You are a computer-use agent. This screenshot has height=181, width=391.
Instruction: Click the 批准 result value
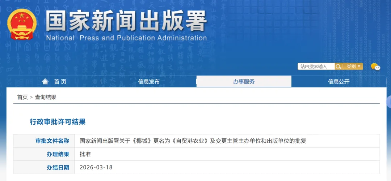tap(85, 154)
